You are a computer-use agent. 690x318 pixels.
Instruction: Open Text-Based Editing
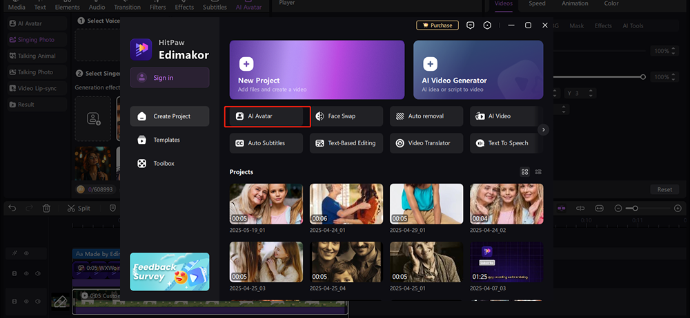[346, 143]
